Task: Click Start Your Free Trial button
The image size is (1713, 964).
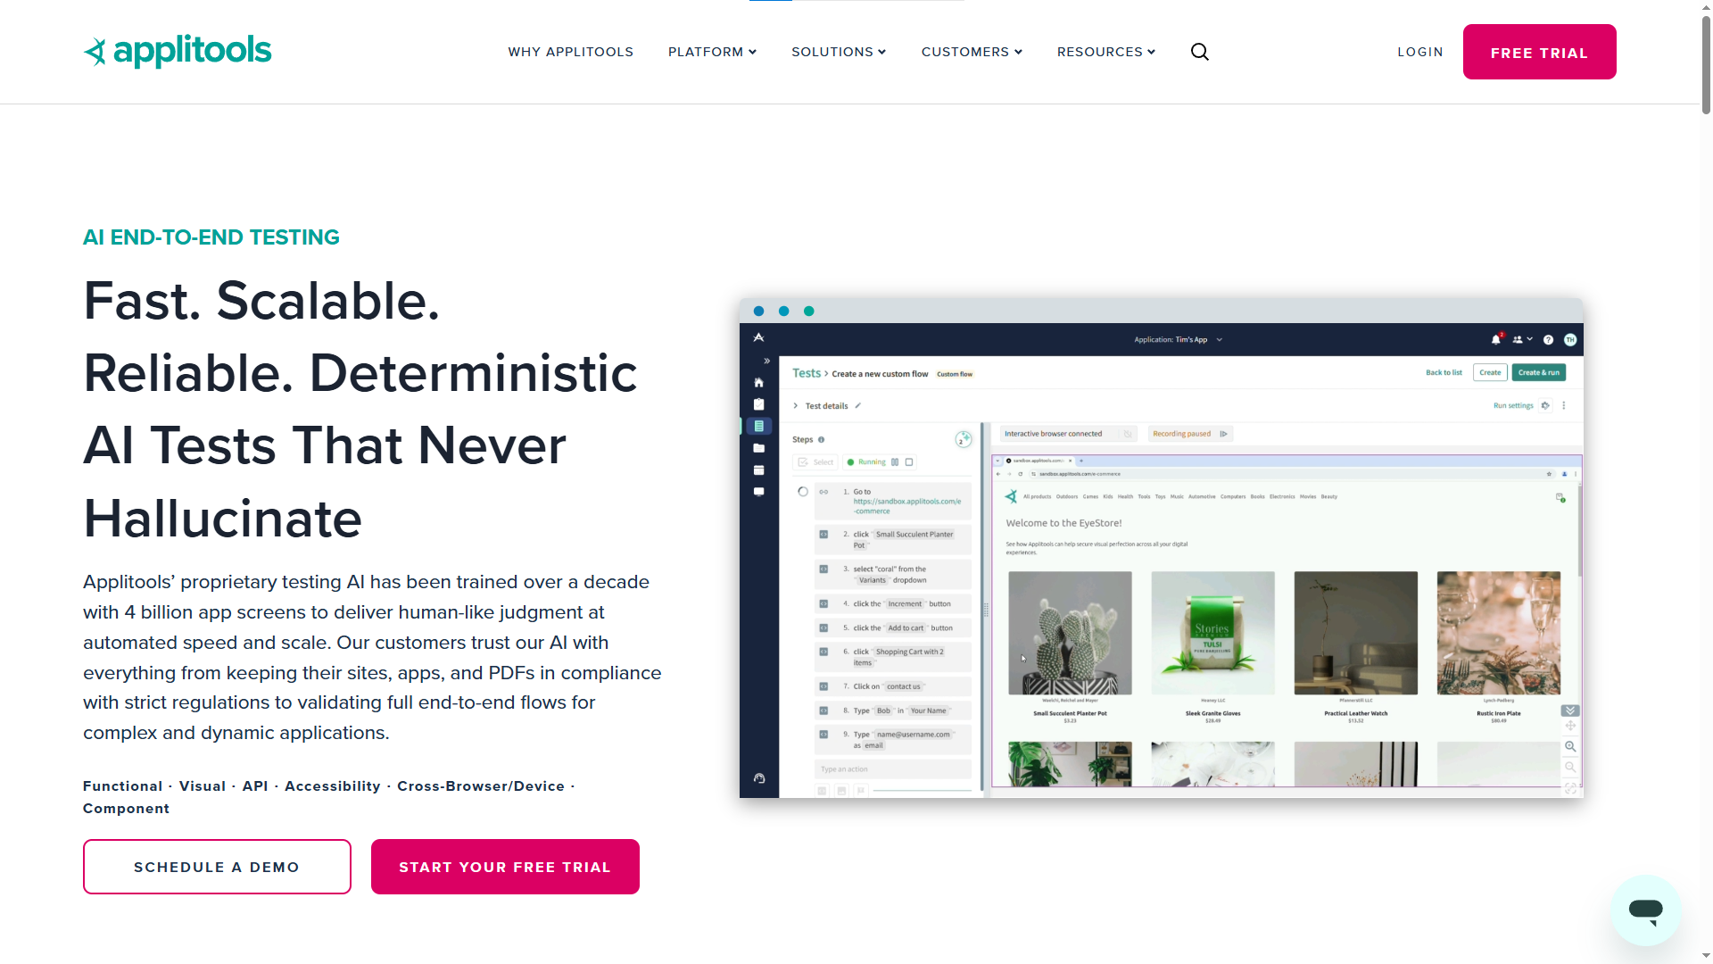Action: [x=505, y=867]
